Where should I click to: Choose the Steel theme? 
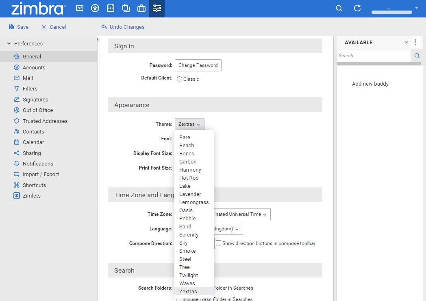[194, 259]
